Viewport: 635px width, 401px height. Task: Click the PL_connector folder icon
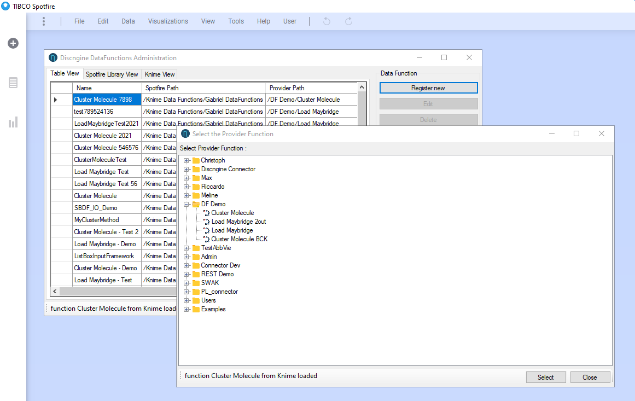tap(196, 292)
